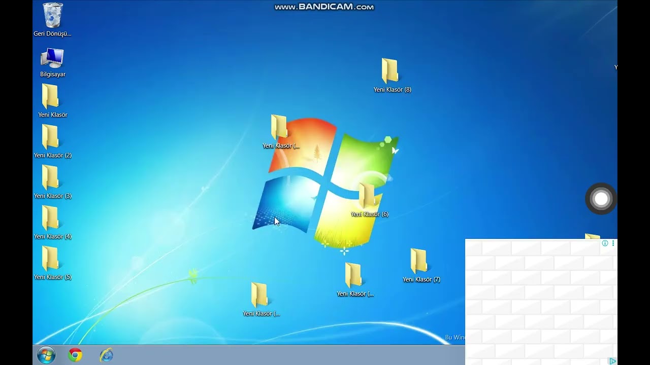Open the Windows Start menu orb
The image size is (650, 365).
(46, 355)
